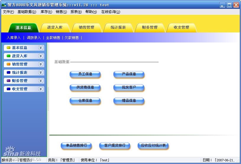Switch to the 销售管理 top tab
Viewport: 241px width, 164px height.
pos(87,28)
